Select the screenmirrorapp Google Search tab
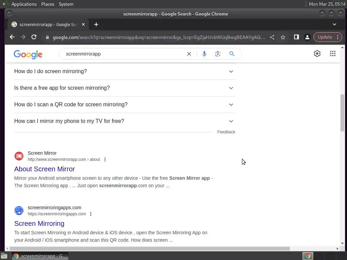The height and width of the screenshot is (260, 347). tap(48, 24)
